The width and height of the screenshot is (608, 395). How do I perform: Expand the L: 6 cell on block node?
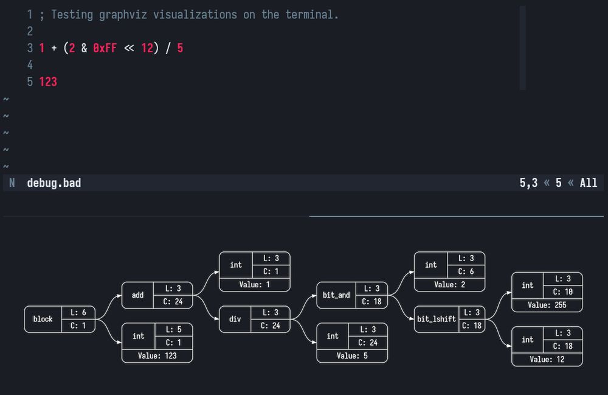[x=80, y=312]
